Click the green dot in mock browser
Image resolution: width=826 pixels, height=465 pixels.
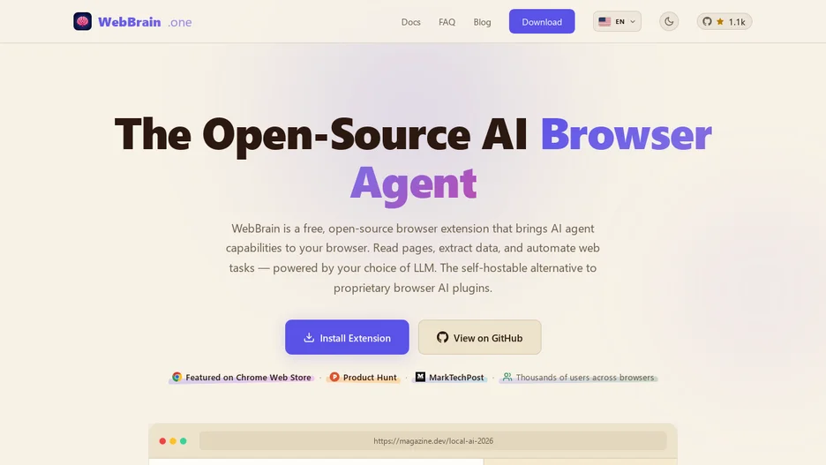[x=184, y=441]
